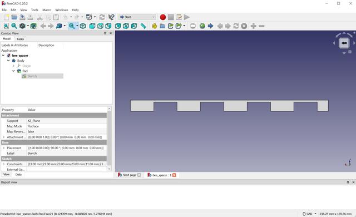This screenshot has height=217, width=356.
Task: Switch to property View tab
Action: (x=6, y=174)
